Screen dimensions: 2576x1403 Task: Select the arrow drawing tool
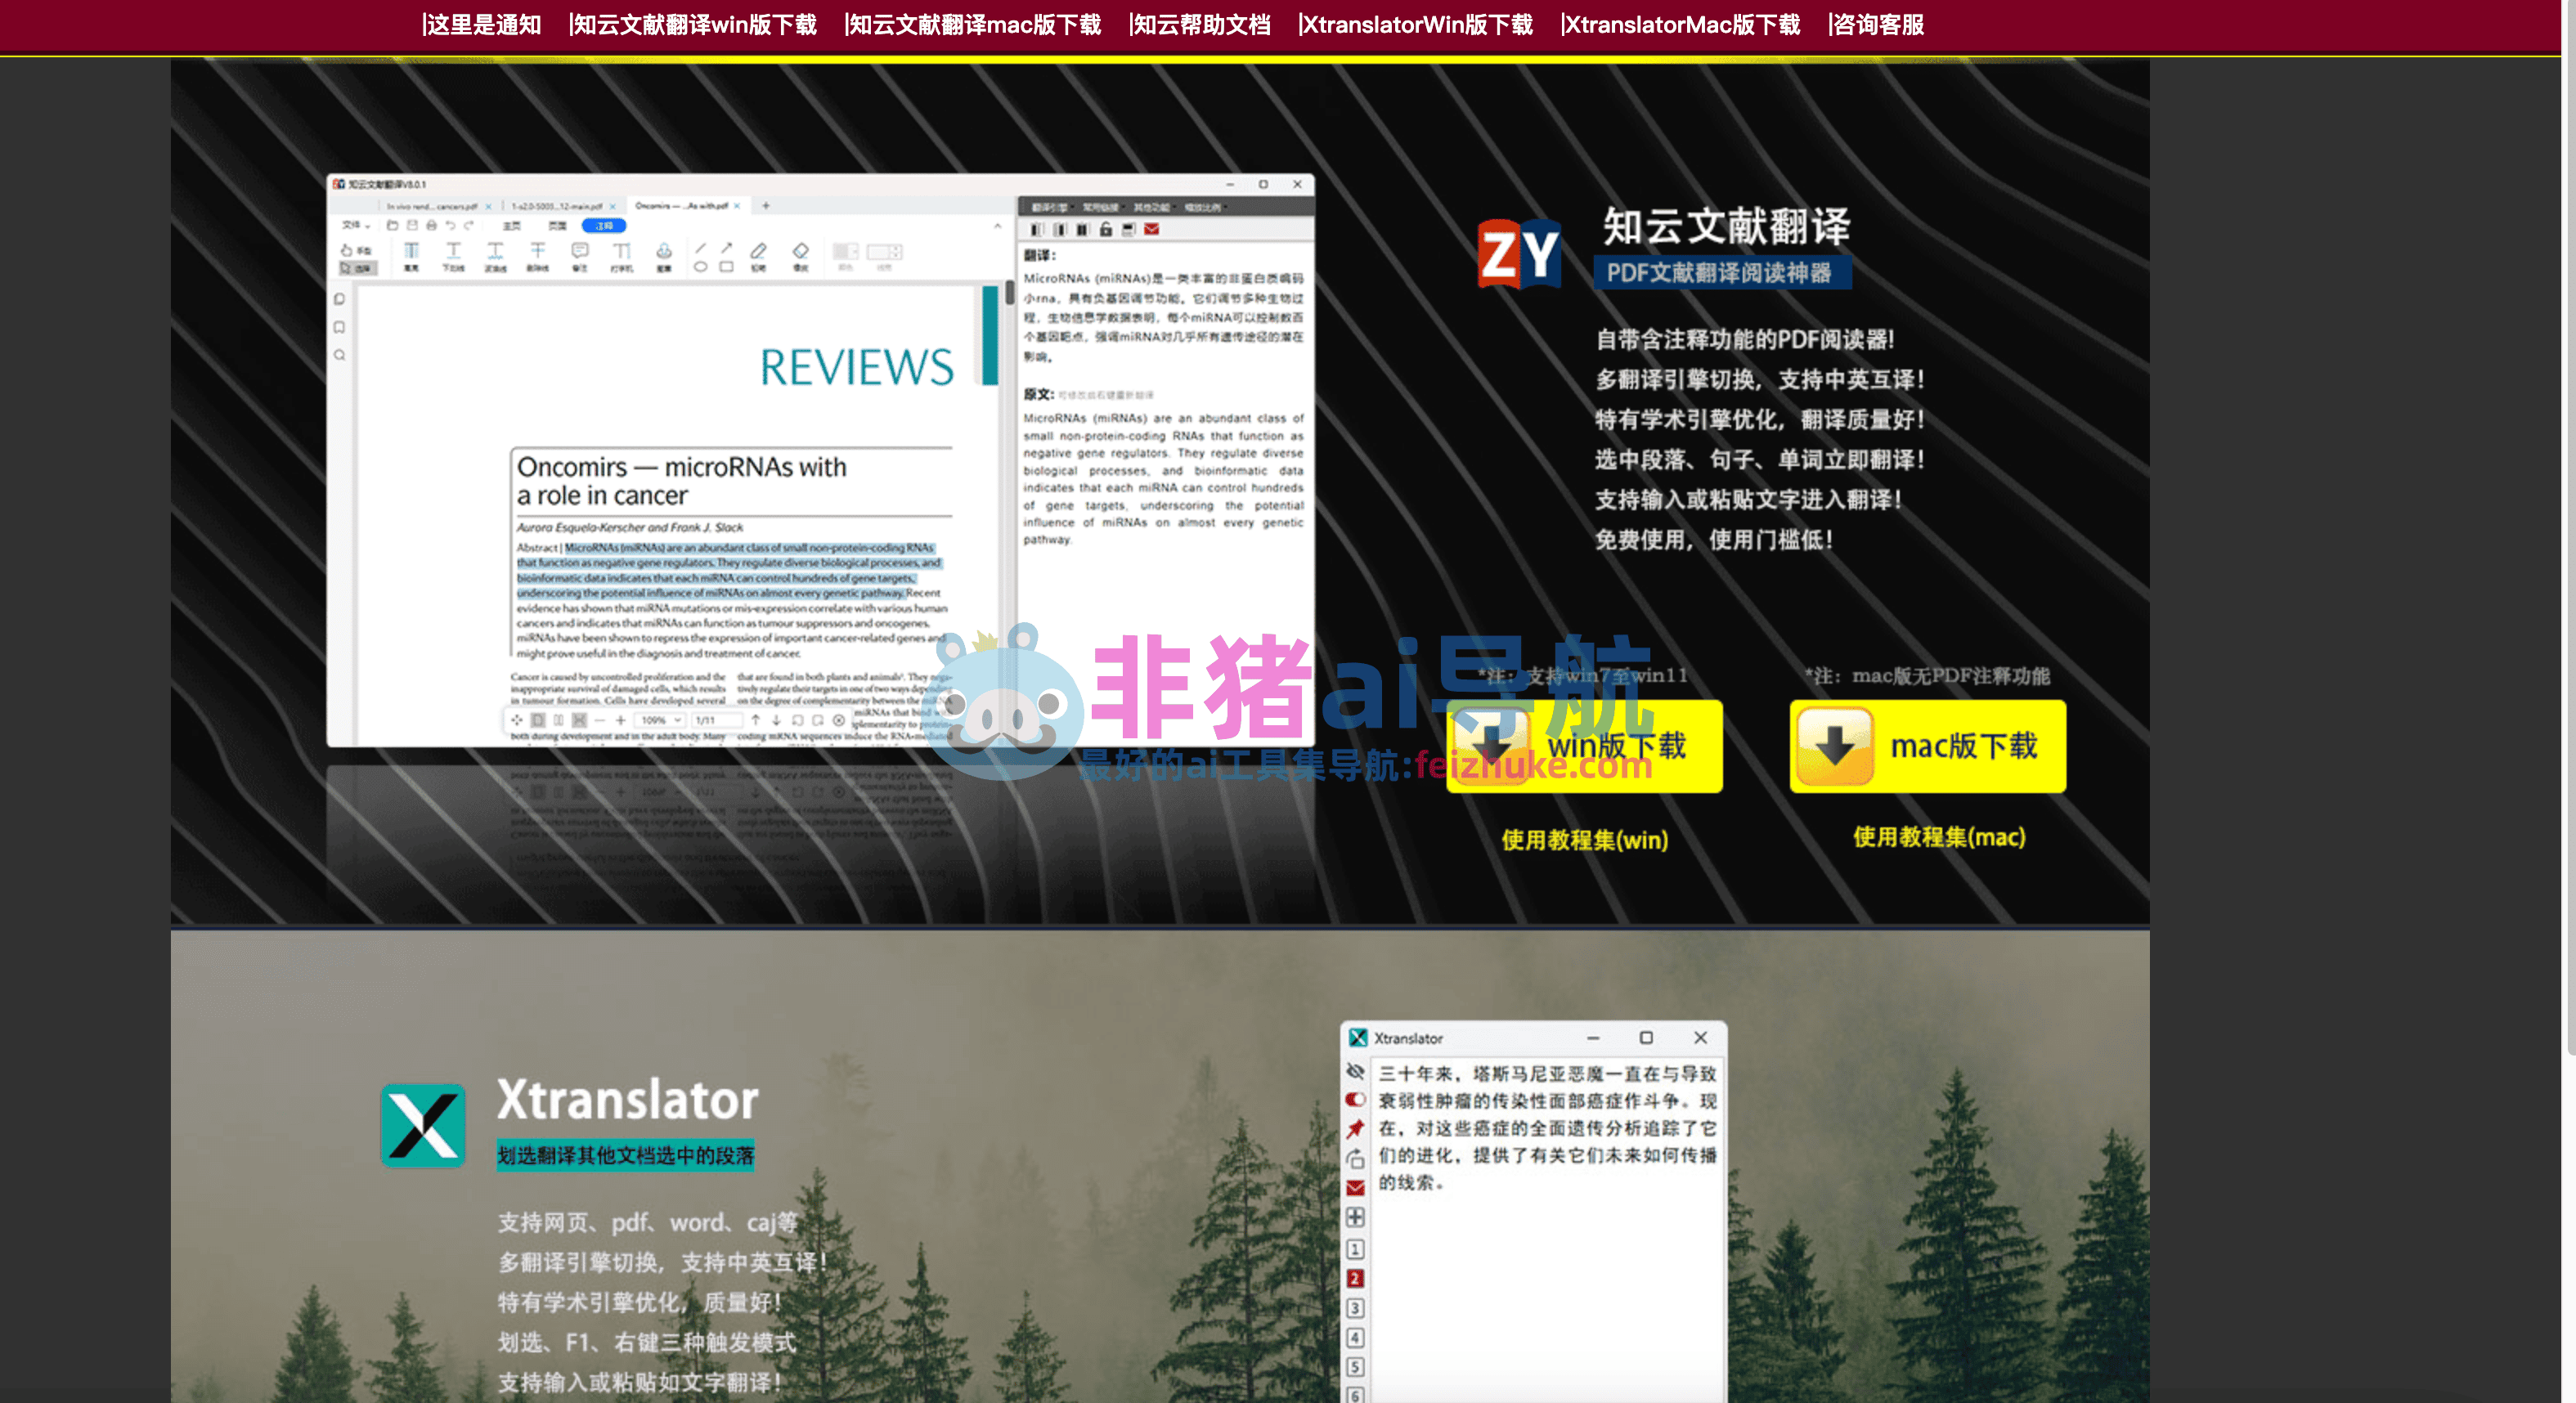[x=727, y=248]
